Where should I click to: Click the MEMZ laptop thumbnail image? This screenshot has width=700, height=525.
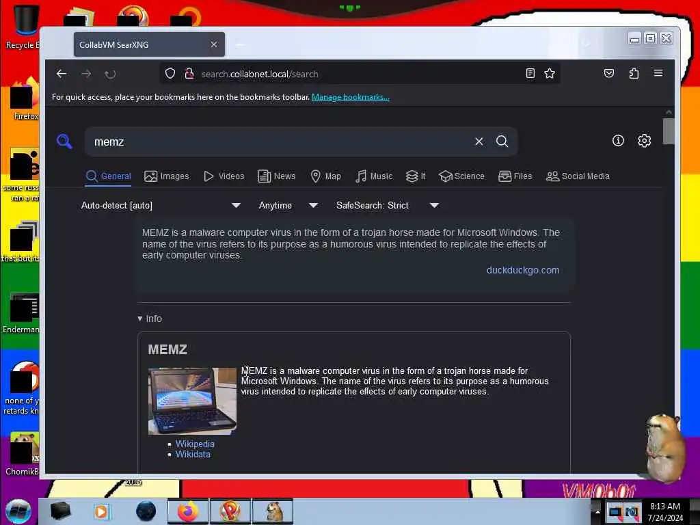[192, 401]
